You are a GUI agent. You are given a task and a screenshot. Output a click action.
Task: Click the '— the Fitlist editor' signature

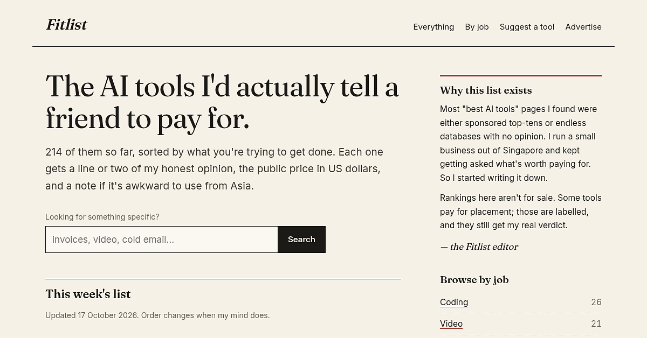(479, 247)
